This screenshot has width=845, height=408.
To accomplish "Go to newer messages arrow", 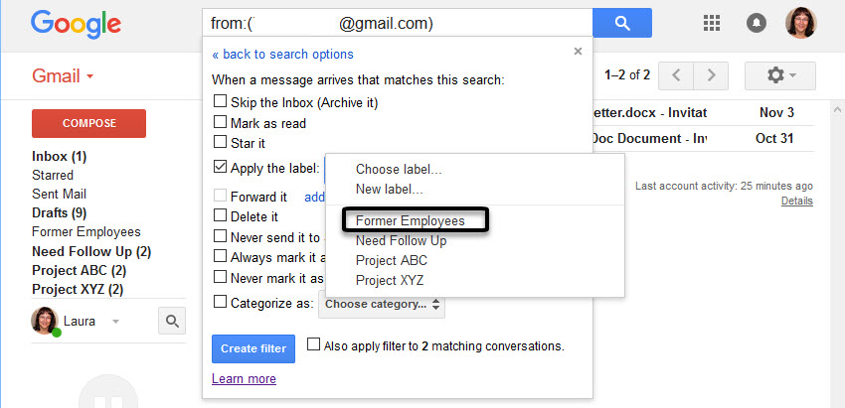I will [x=677, y=75].
